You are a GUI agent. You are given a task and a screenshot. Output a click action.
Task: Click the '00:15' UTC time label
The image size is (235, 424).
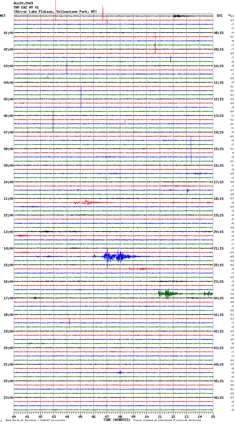click(x=219, y=298)
